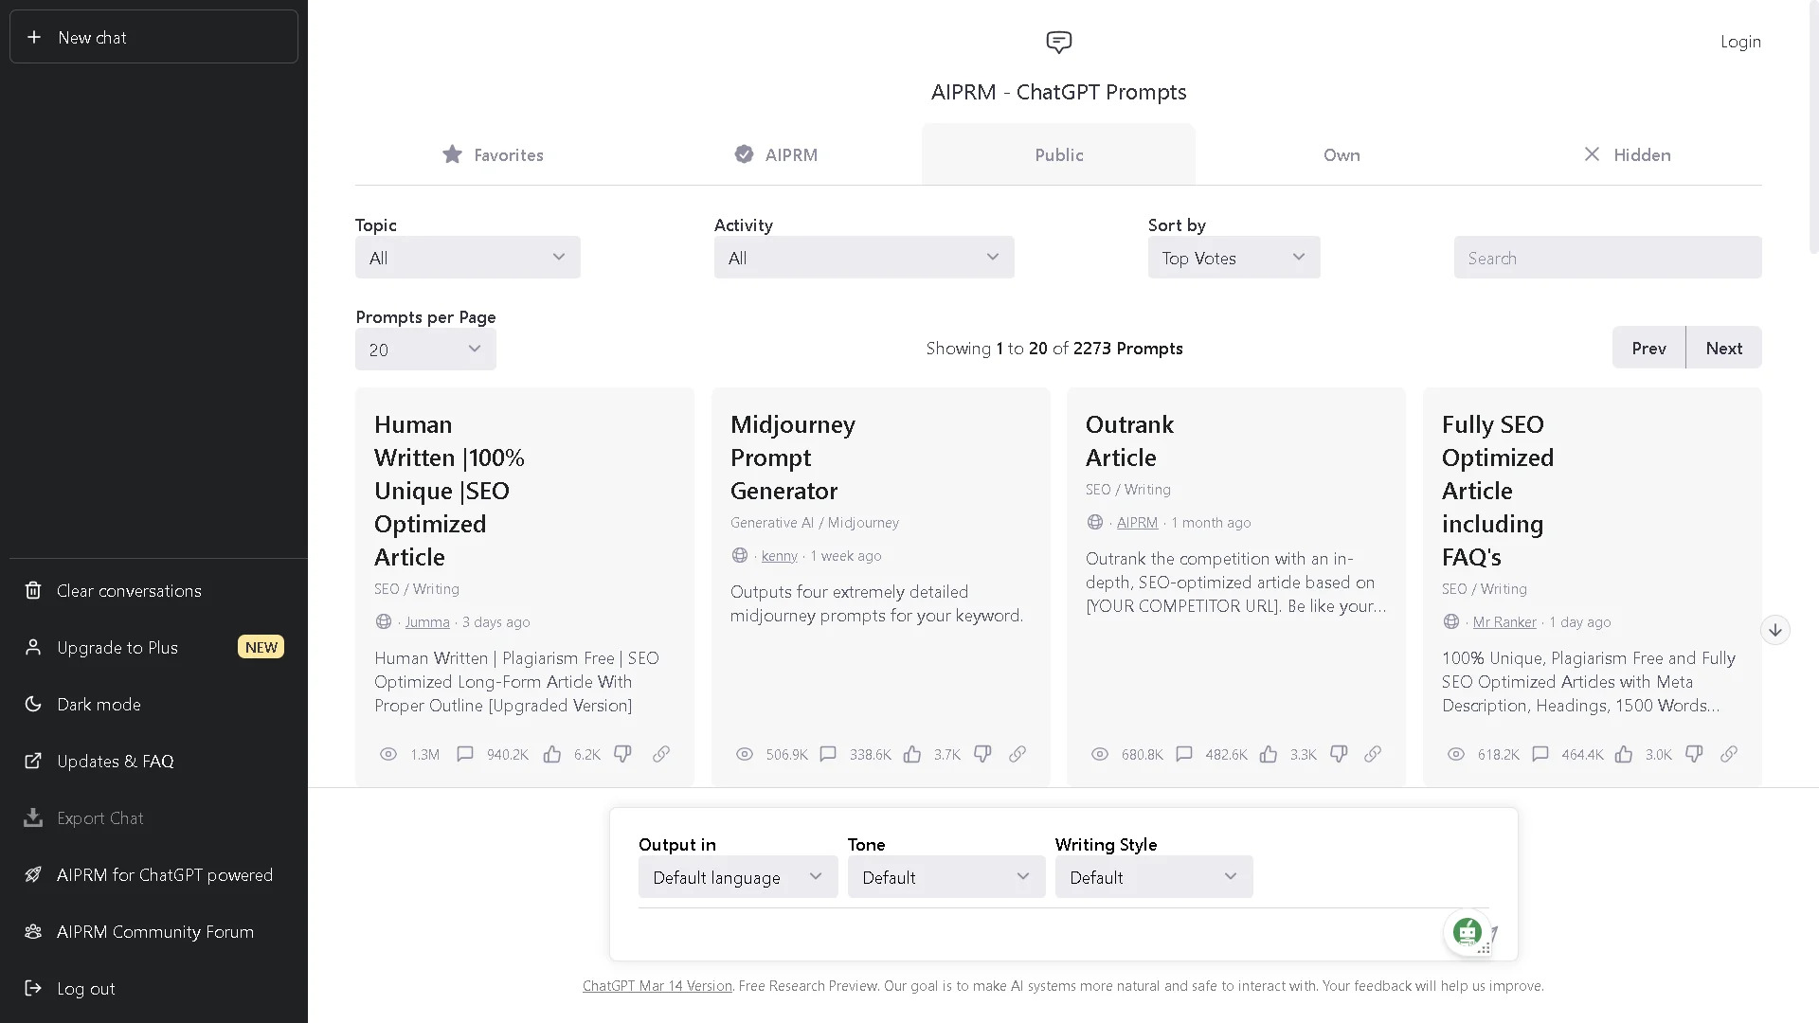Image resolution: width=1819 pixels, height=1023 pixels.
Task: Go to the Prev page of prompts
Action: 1648,348
